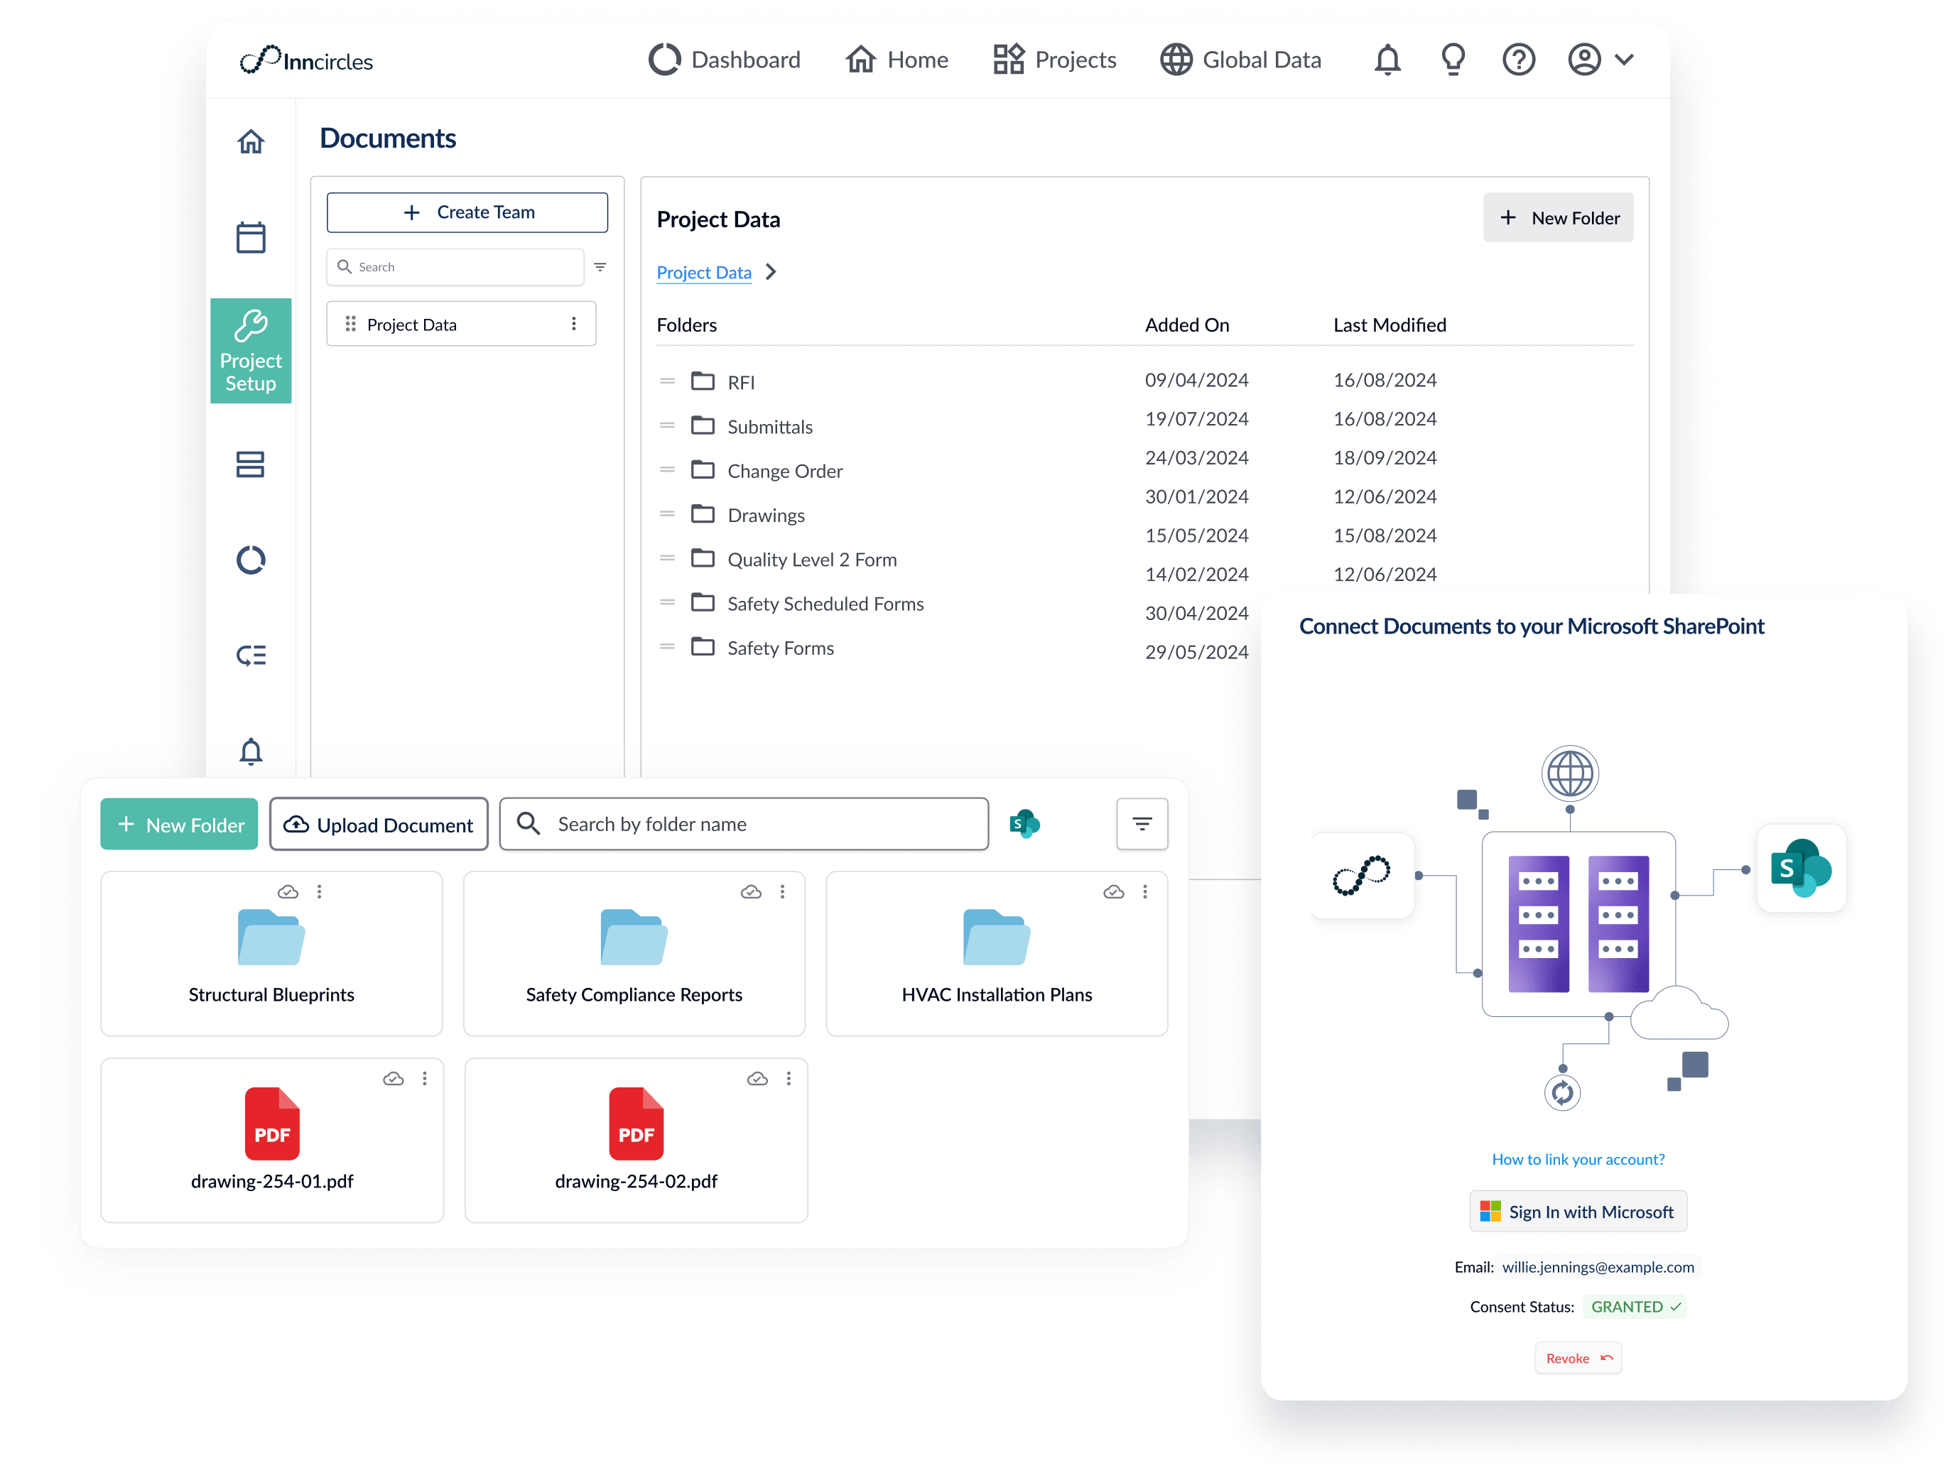Click the Last Modified column header

[x=1390, y=325]
